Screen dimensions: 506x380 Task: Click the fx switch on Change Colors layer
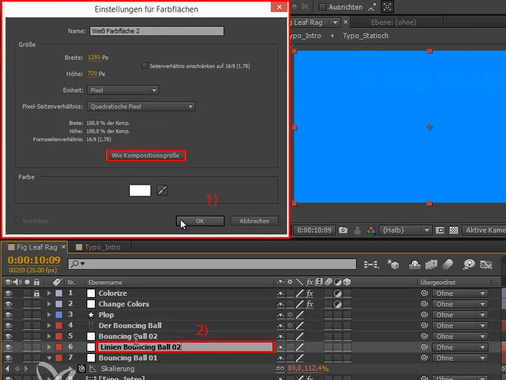(309, 304)
